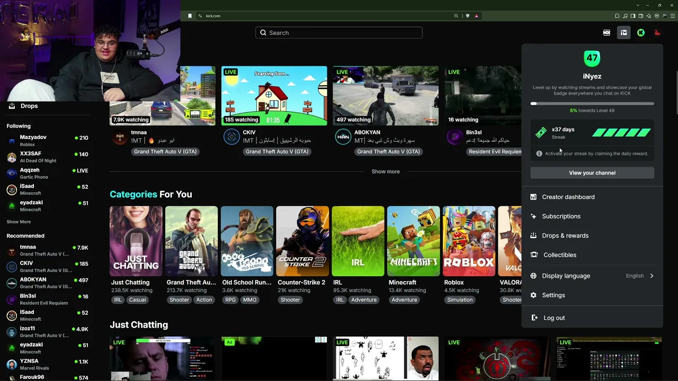Open the Counter-Strike 2 category card
This screenshot has width=678, height=381.
coord(302,241)
